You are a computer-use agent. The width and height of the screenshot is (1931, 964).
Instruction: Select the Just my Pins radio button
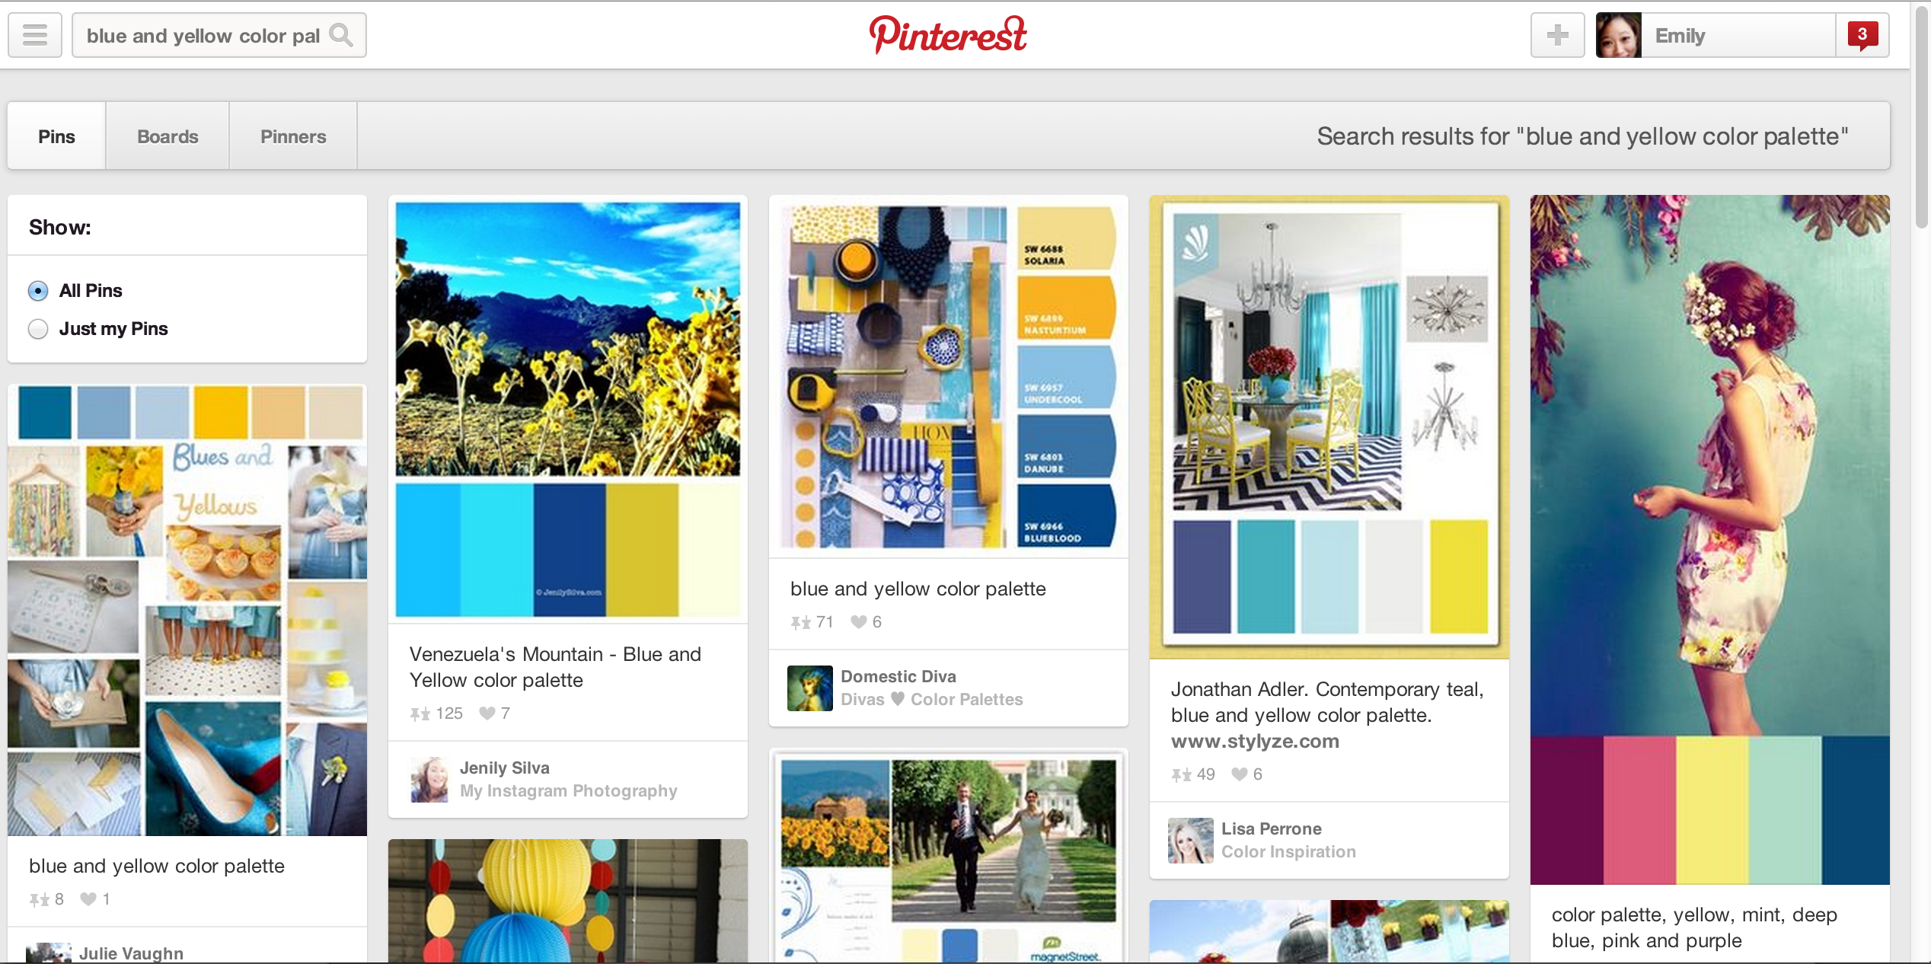point(38,329)
